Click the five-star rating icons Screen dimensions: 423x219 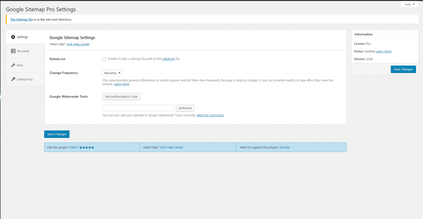(x=87, y=147)
